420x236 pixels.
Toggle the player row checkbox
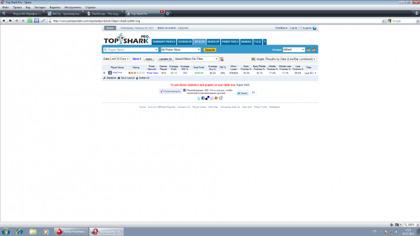104,72
